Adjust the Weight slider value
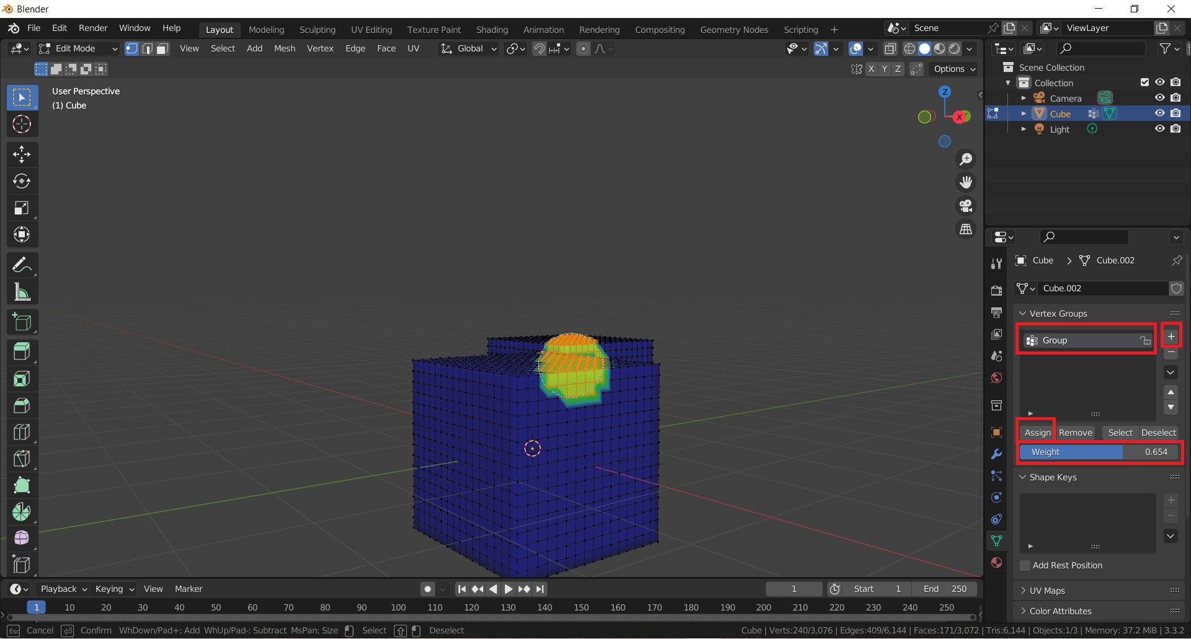Viewport: 1191px width, 639px height. click(x=1098, y=452)
